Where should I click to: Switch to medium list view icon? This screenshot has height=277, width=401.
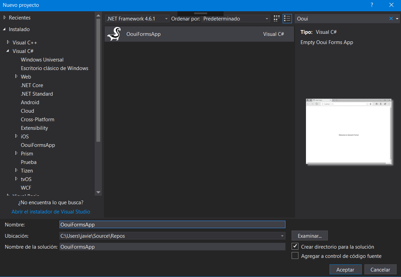point(287,19)
